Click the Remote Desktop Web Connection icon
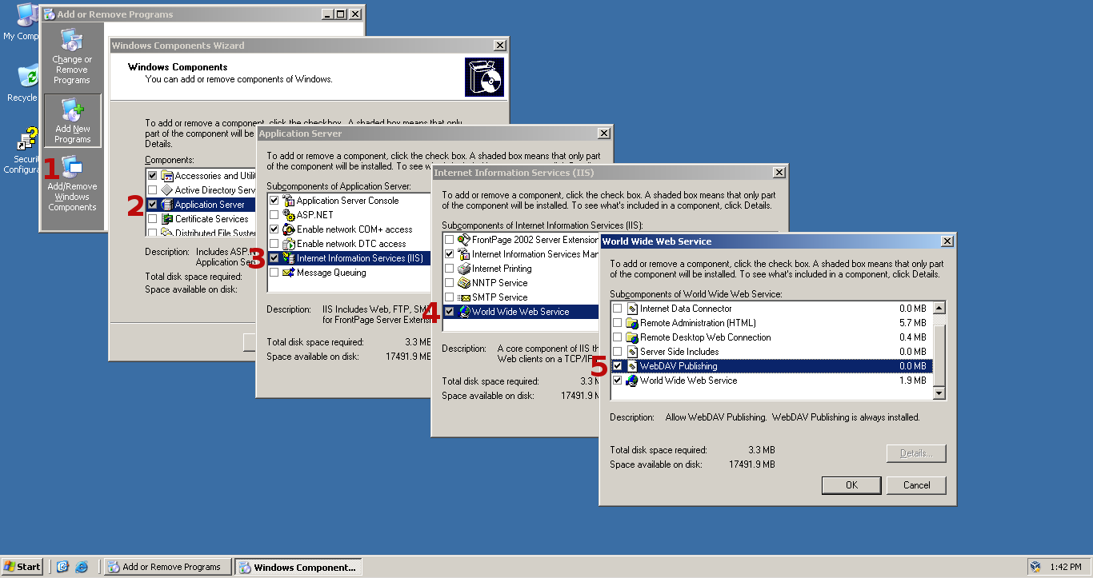The width and height of the screenshot is (1093, 578). (632, 337)
